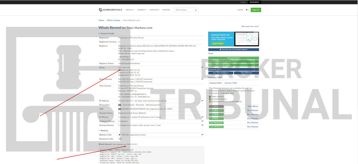Click the '315 days old' text
This screenshot has height=164, width=358.
click(x=124, y=68)
